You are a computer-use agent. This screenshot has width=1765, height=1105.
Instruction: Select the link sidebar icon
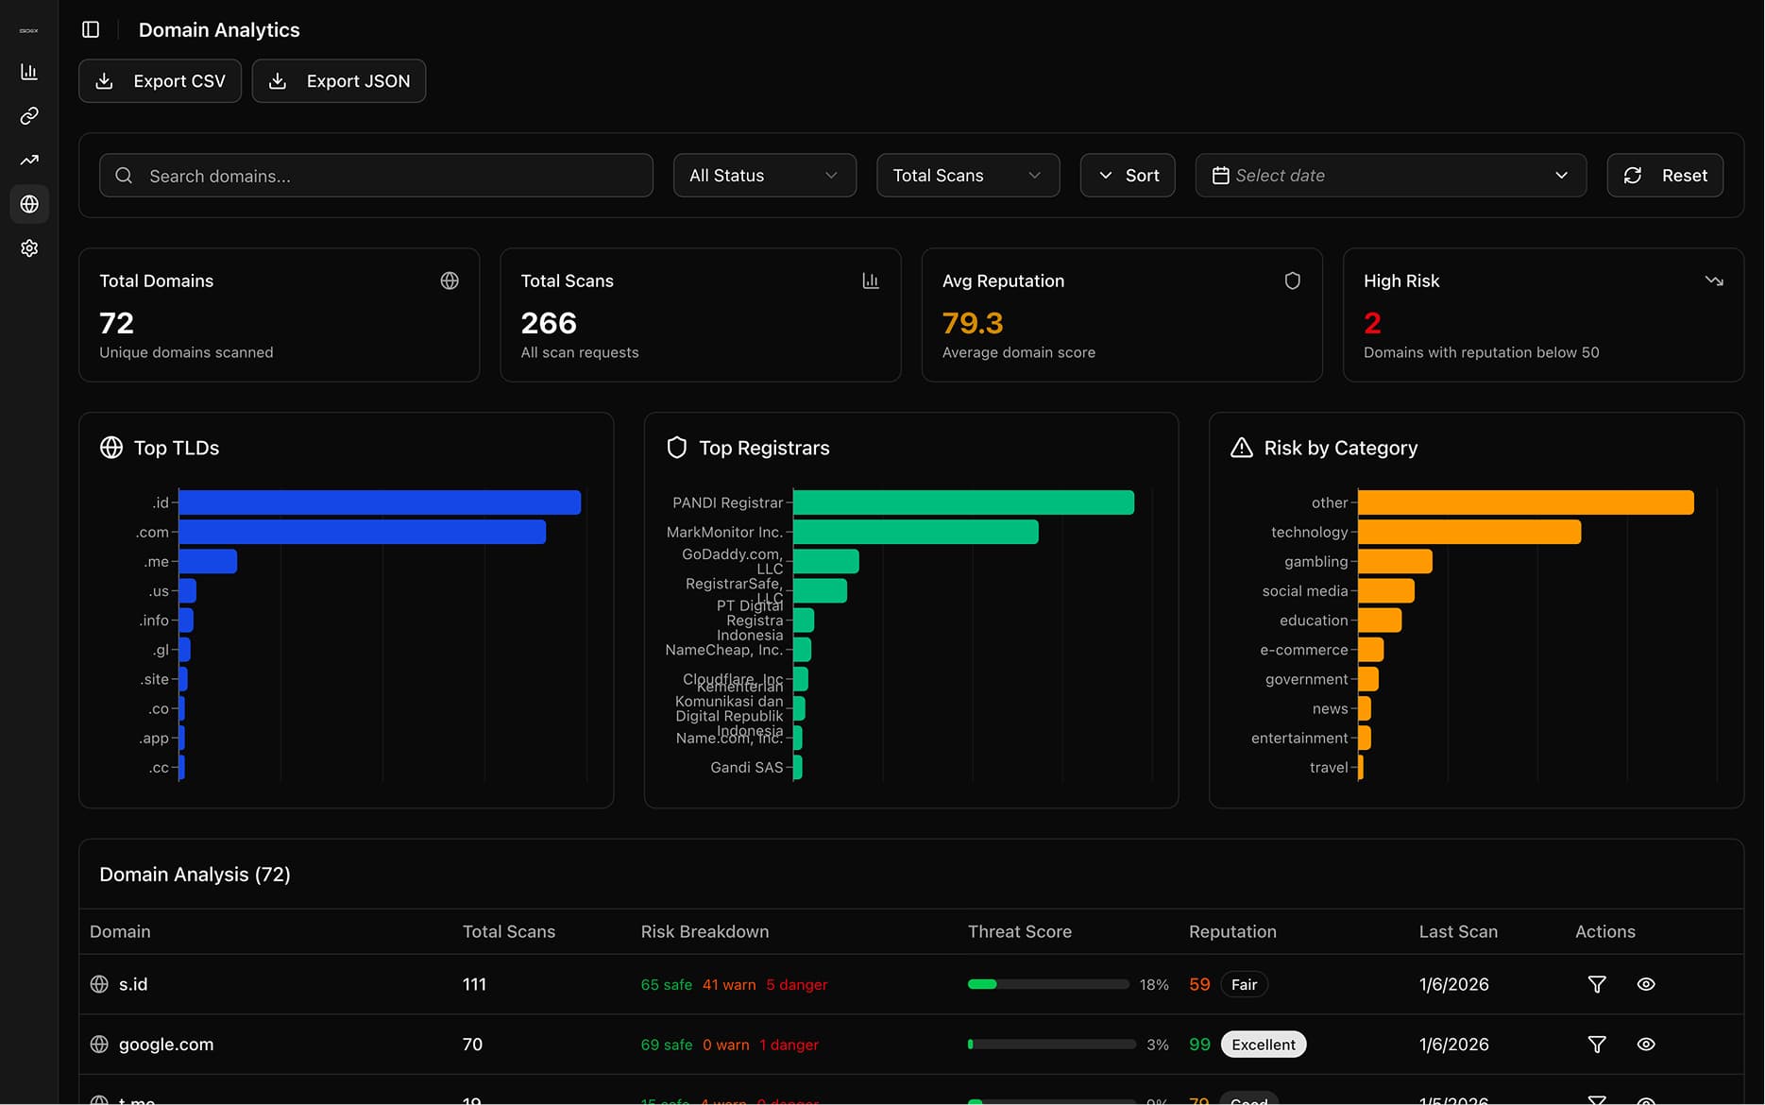[28, 116]
